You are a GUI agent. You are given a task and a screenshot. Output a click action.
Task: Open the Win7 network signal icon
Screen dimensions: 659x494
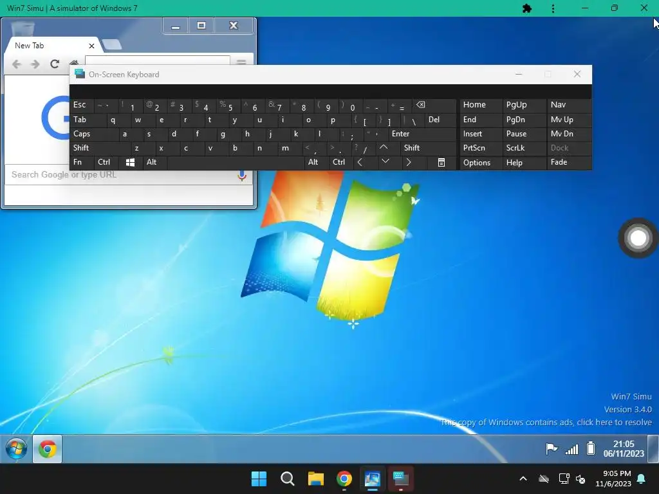tap(571, 449)
